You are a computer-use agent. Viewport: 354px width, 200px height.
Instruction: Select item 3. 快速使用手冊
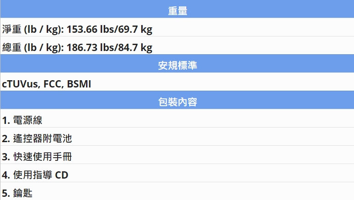pos(177,155)
